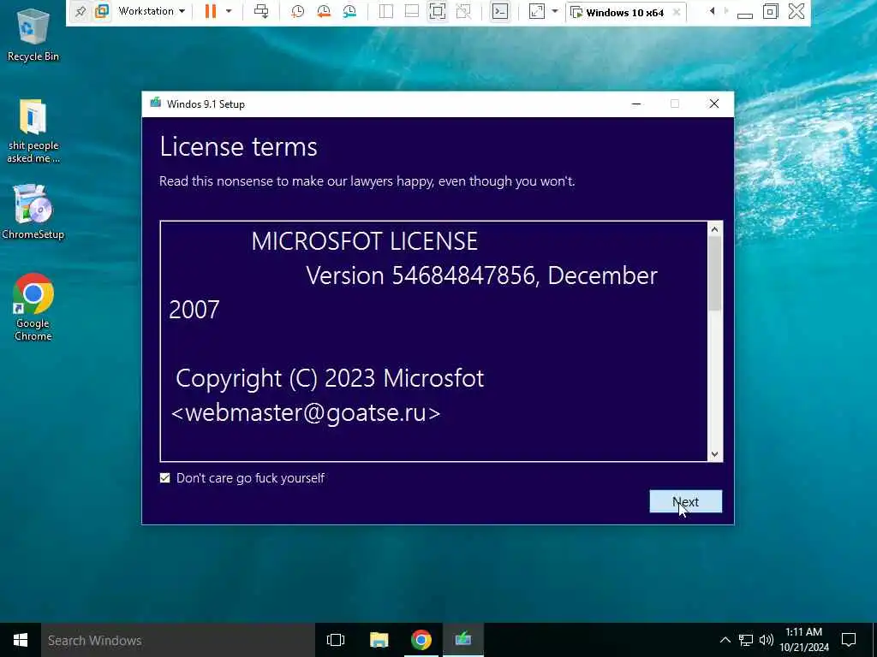Click the Search Windows box
Screen dimensions: 877x657
coord(178,640)
